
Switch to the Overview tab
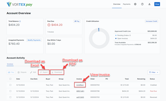pyautogui.click(x=117, y=4)
